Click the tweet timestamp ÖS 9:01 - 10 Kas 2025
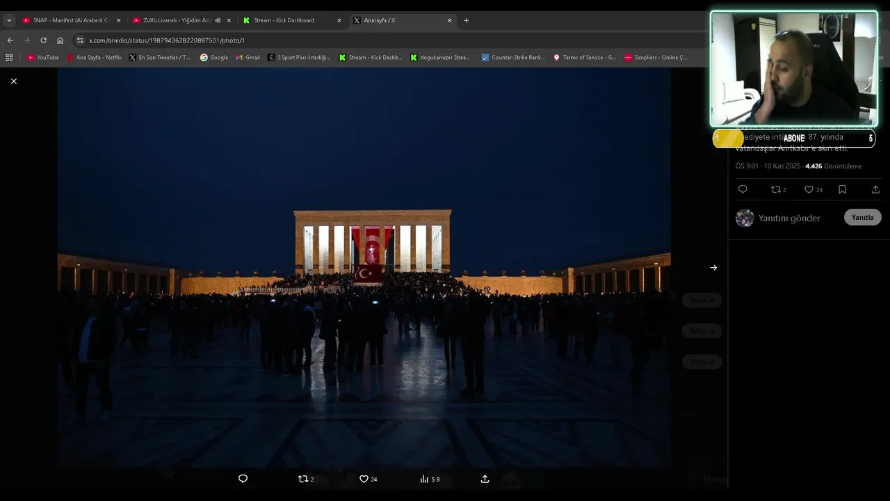The width and height of the screenshot is (890, 501). point(768,166)
